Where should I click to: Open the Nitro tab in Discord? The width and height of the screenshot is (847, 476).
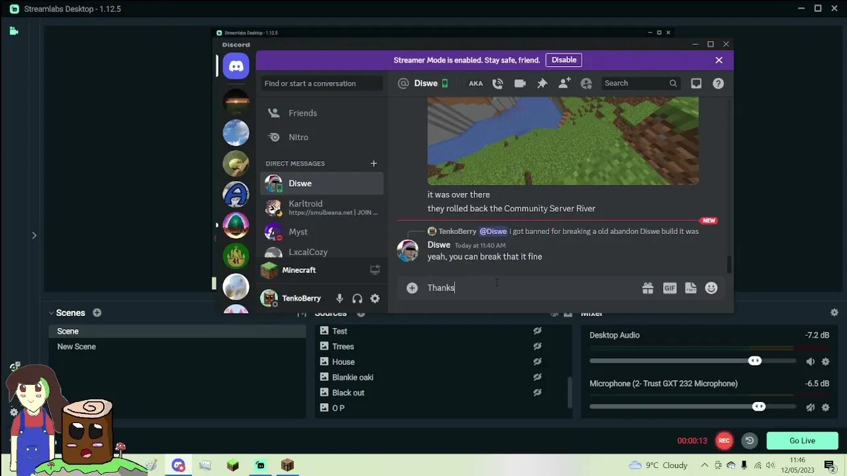click(322, 137)
